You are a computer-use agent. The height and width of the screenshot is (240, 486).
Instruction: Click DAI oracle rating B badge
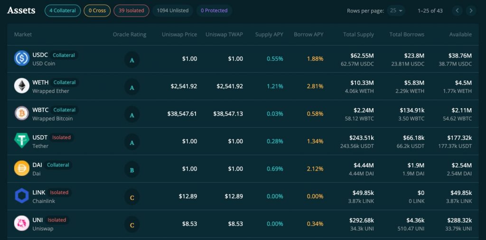(x=132, y=170)
